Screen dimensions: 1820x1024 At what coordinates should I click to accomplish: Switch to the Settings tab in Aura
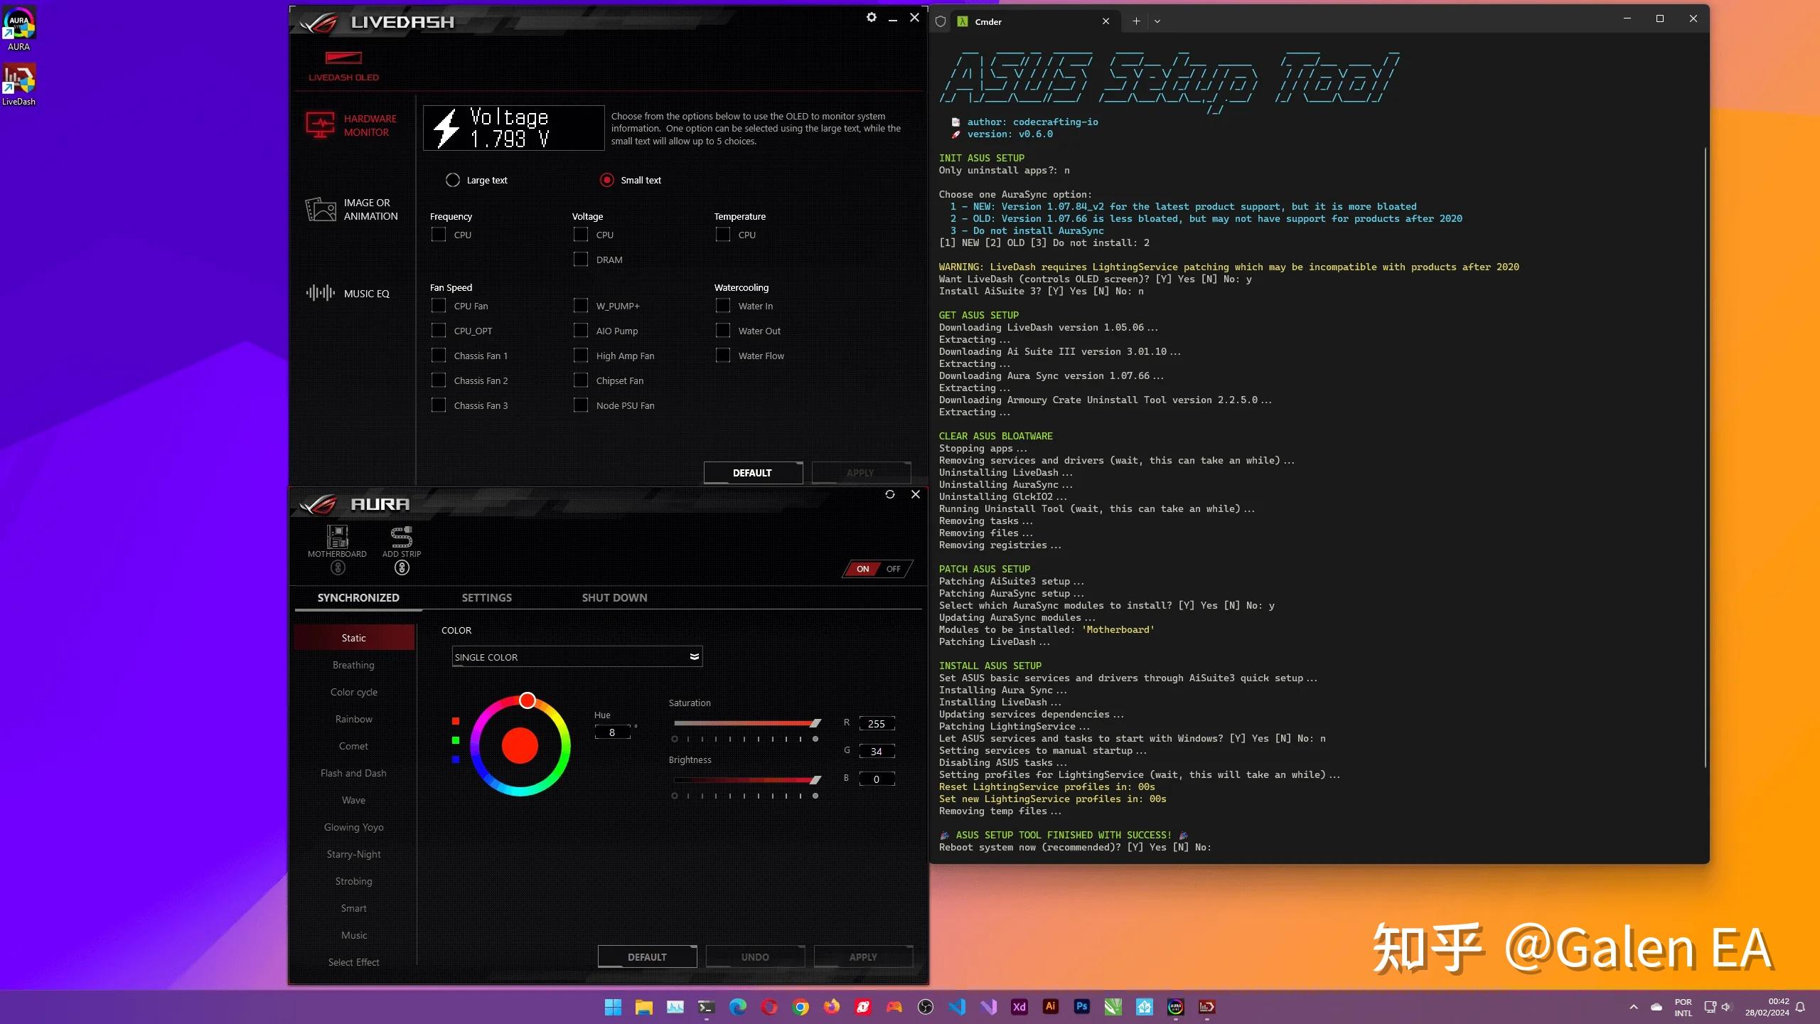click(x=487, y=597)
